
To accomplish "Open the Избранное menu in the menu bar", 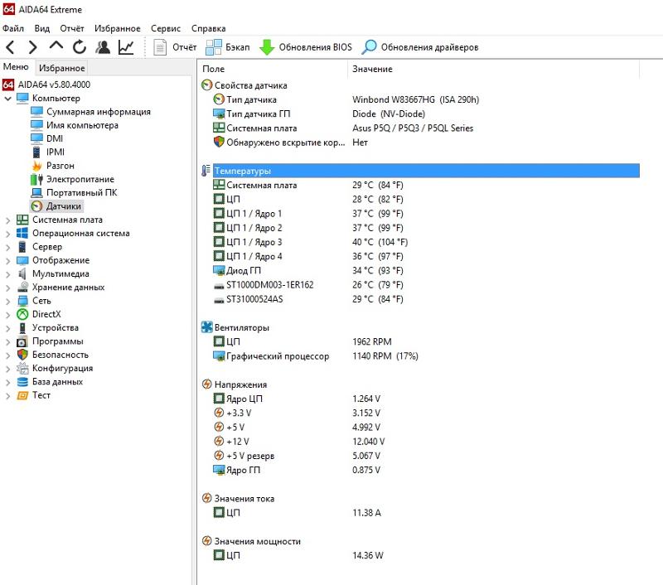I will pyautogui.click(x=117, y=28).
